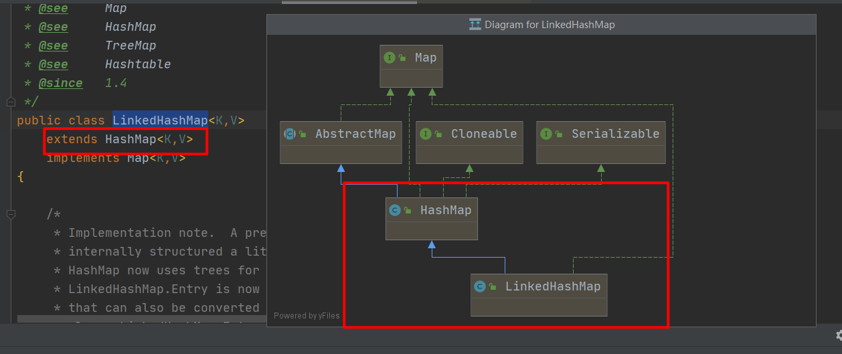
Task: Click the interface icon on Serializable node
Action: 546,134
